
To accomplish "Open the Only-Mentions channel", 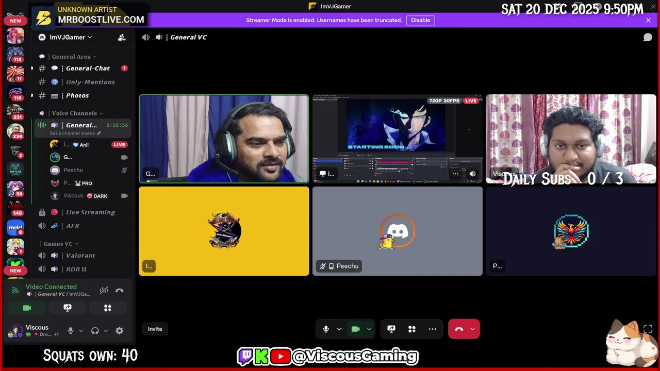I will tap(82, 82).
